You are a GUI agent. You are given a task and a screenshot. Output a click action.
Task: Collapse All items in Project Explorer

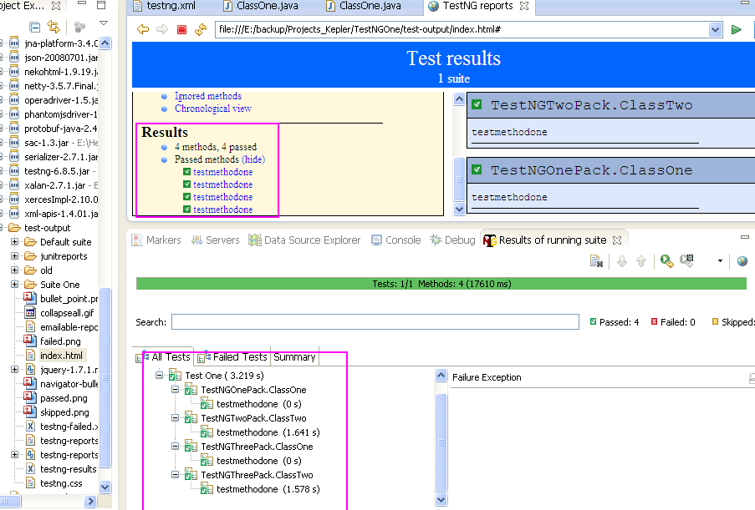(34, 26)
